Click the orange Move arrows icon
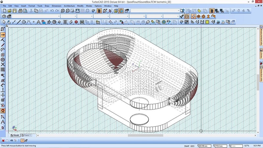This screenshot has width=263, height=148. pyautogui.click(x=199, y=16)
